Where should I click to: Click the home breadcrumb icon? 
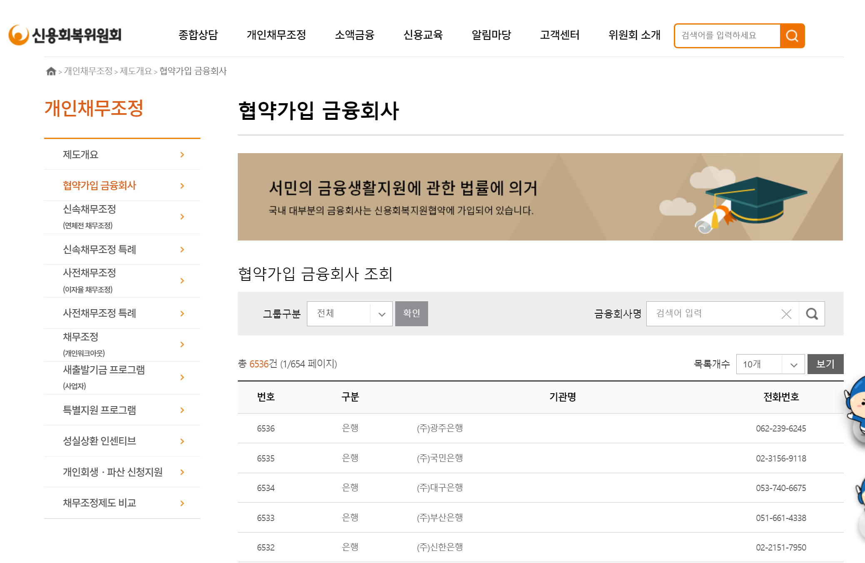pyautogui.click(x=51, y=71)
